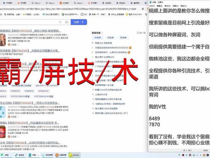
Task: Open the result 怎么注册b【微信97853300】
Action: (x=30, y=103)
